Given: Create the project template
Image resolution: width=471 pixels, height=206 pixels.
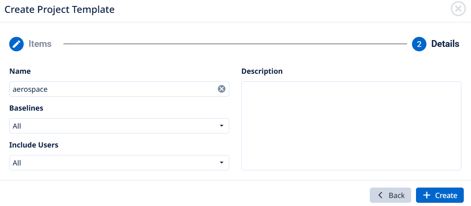Looking at the screenshot, I should (440, 196).
